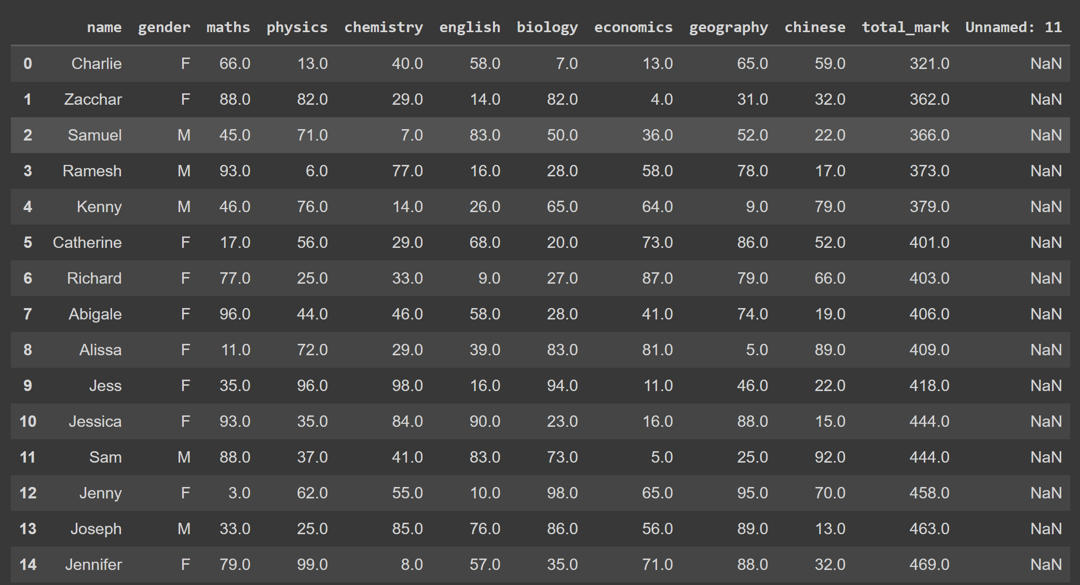
Task: Click the 'chemistry' column header
Action: [383, 27]
